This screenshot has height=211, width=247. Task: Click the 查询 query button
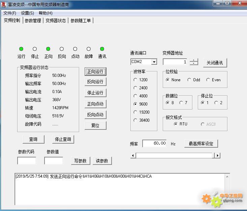pos(33,139)
